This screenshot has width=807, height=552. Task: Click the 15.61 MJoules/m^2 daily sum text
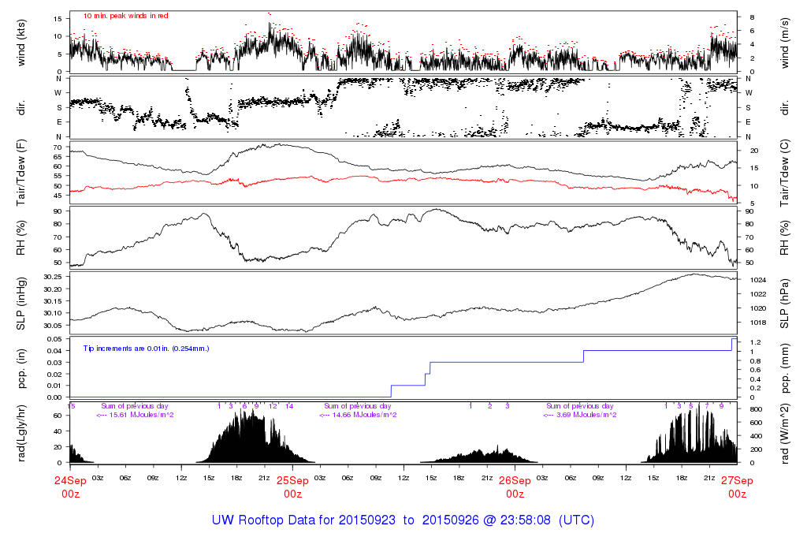(135, 415)
